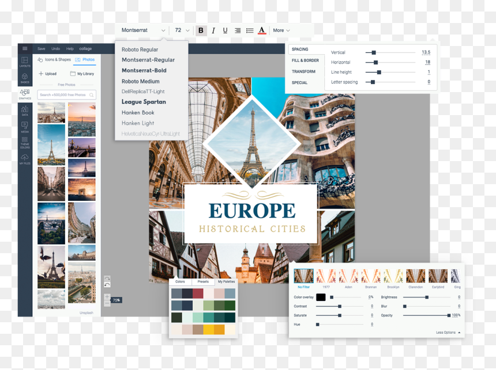Expand the More toolbar options

point(281,30)
